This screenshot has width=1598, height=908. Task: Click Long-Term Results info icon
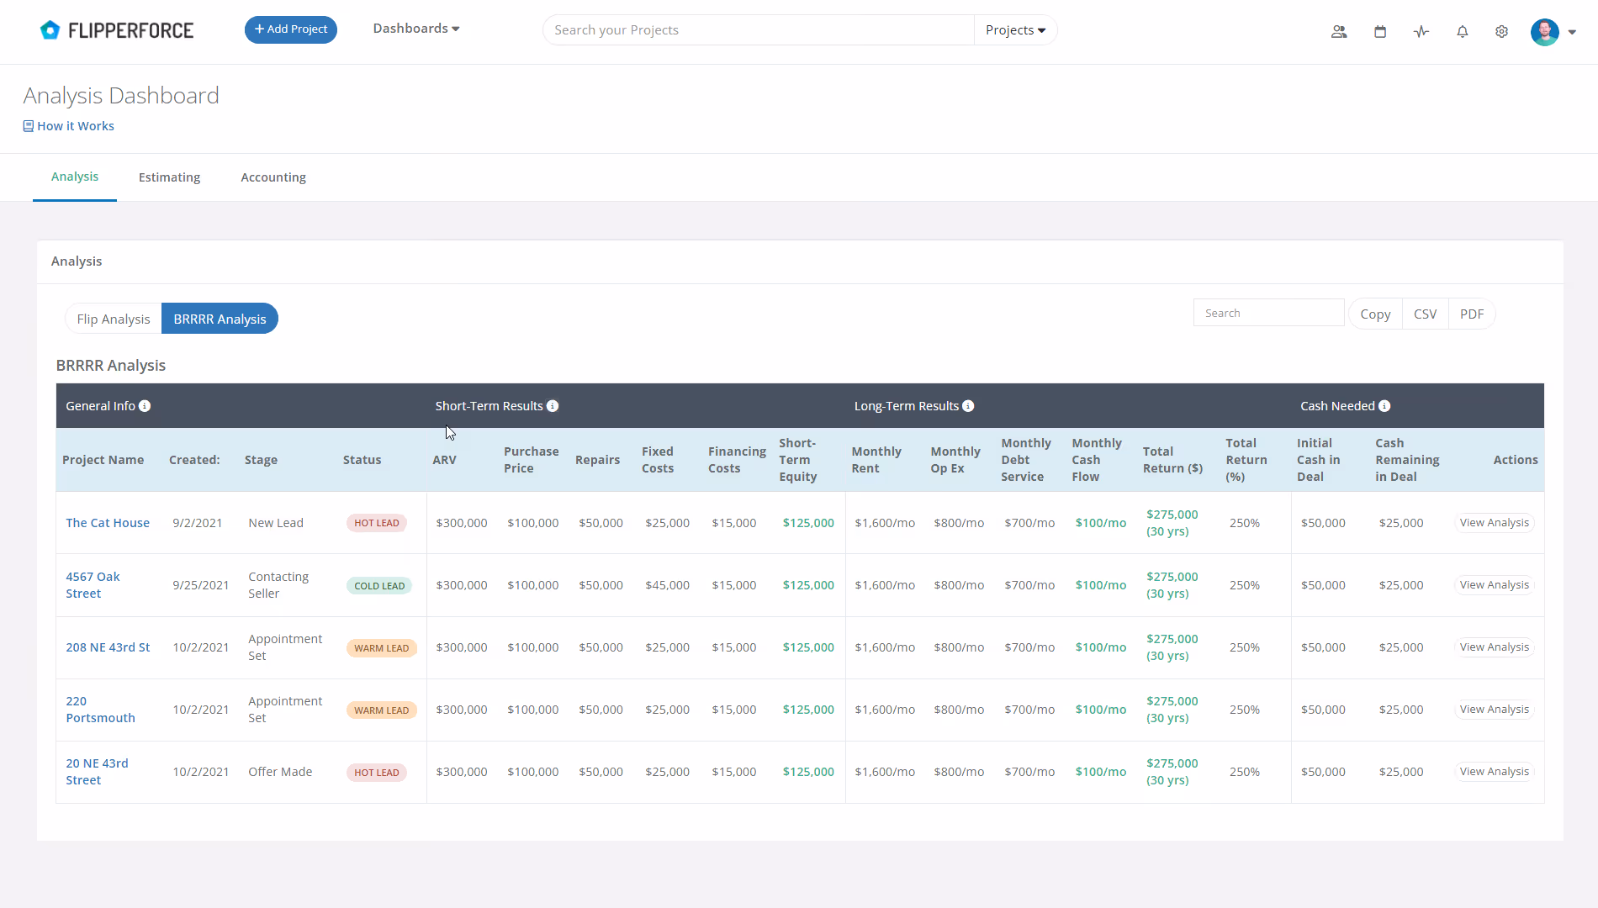(x=968, y=406)
